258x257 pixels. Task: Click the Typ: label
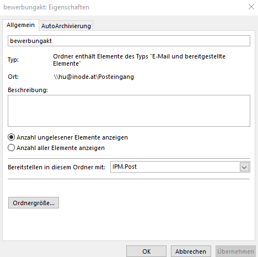(13, 60)
